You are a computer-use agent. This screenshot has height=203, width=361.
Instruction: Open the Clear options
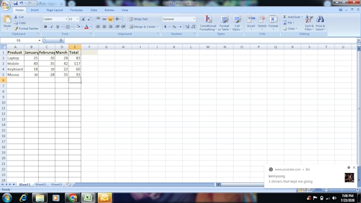tap(290, 29)
